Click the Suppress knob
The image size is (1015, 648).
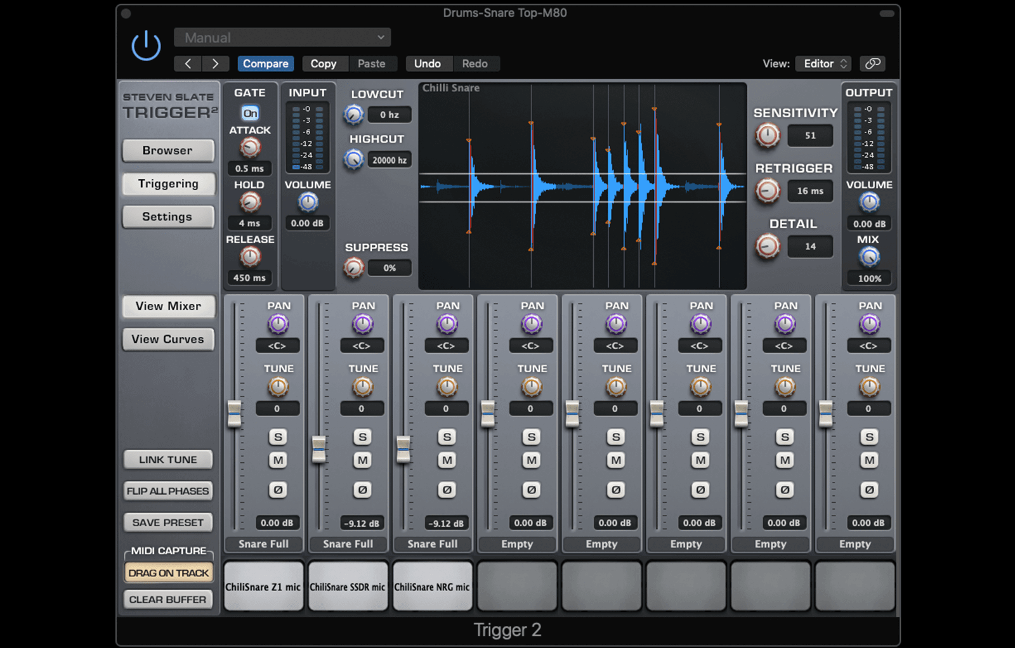[353, 268]
